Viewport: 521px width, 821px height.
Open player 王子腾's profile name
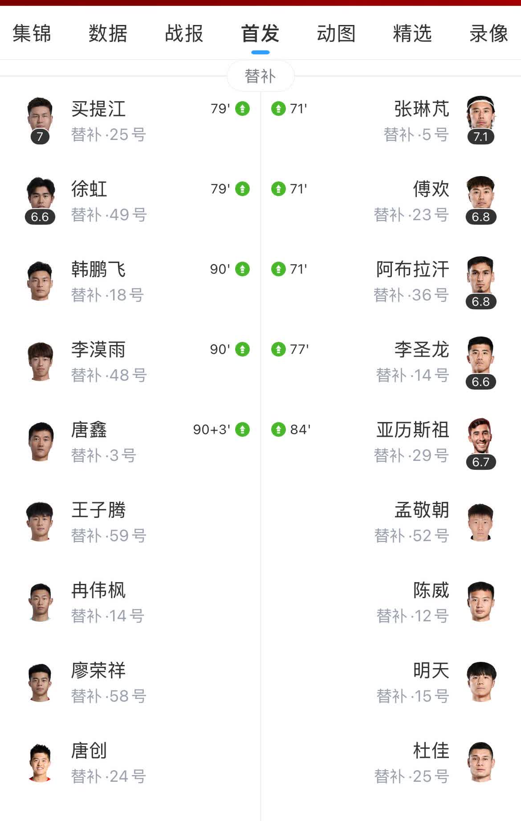click(98, 510)
